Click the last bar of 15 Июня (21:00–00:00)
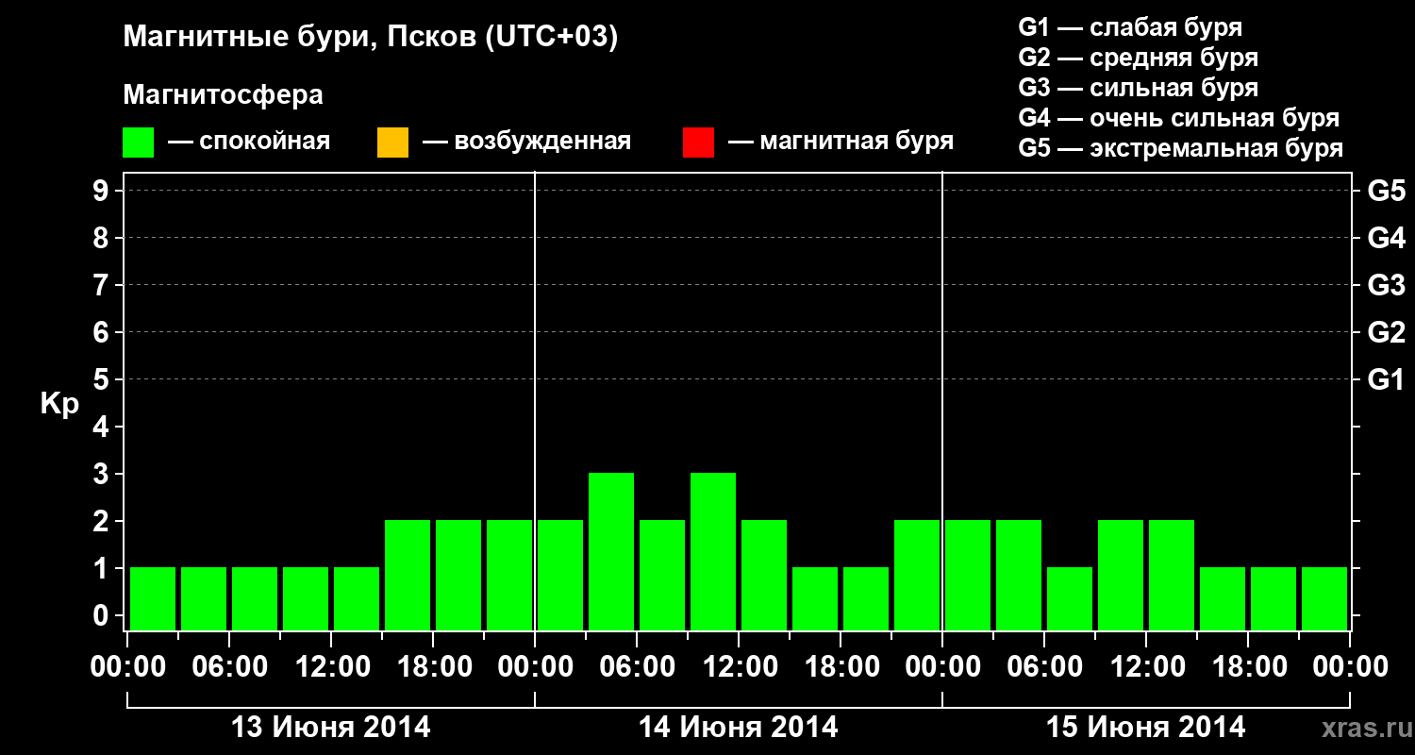Viewport: 1415px width, 755px height. click(x=1324, y=599)
